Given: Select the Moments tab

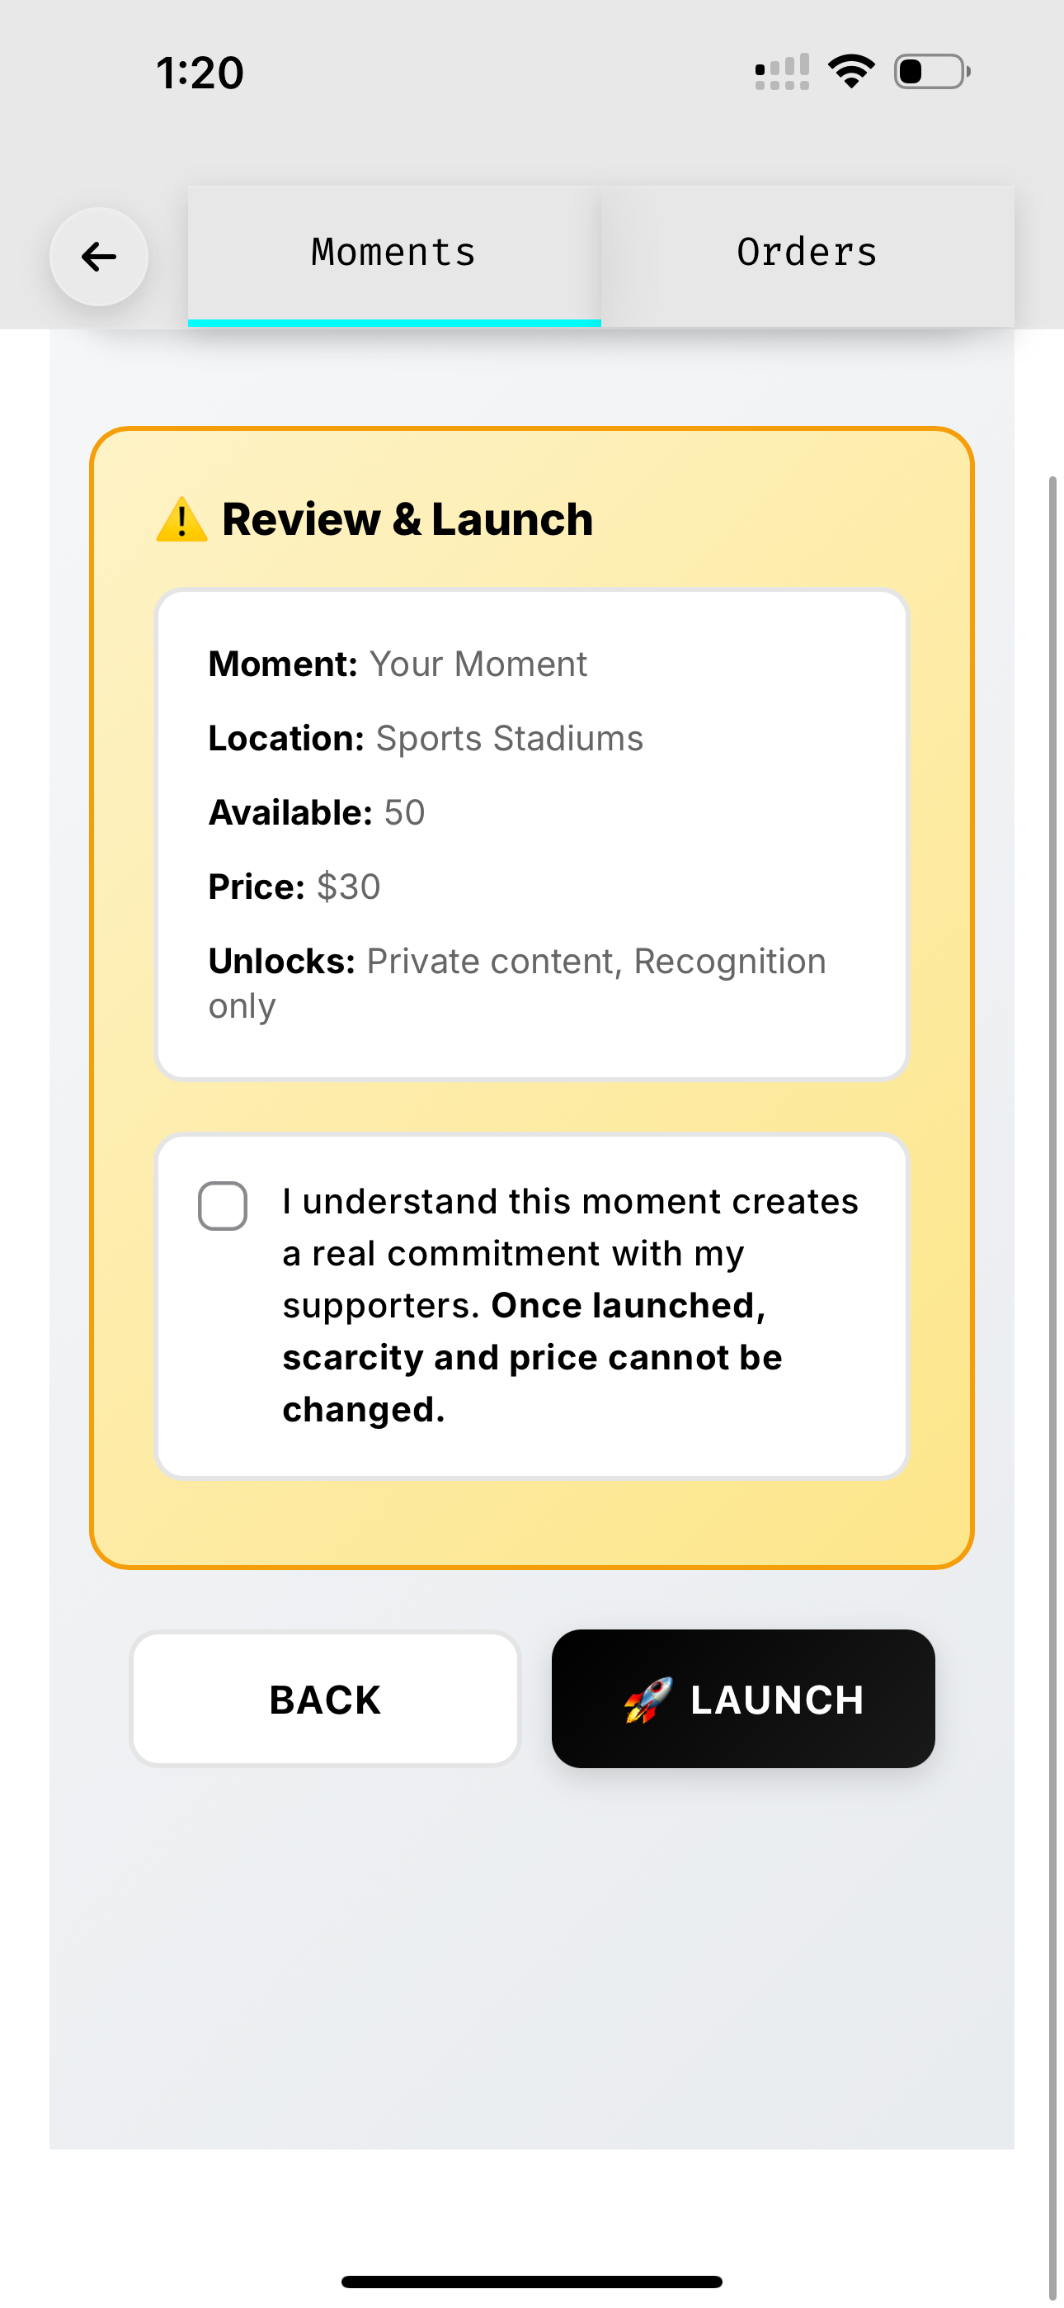Looking at the screenshot, I should pyautogui.click(x=392, y=252).
